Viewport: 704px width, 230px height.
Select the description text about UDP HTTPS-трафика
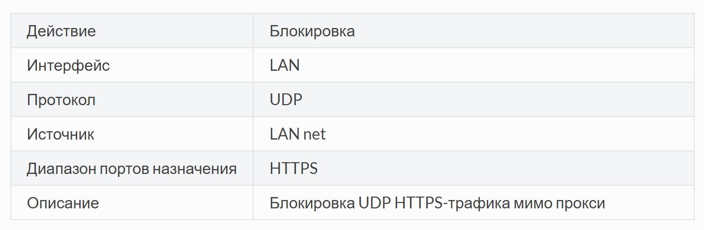coord(438,203)
